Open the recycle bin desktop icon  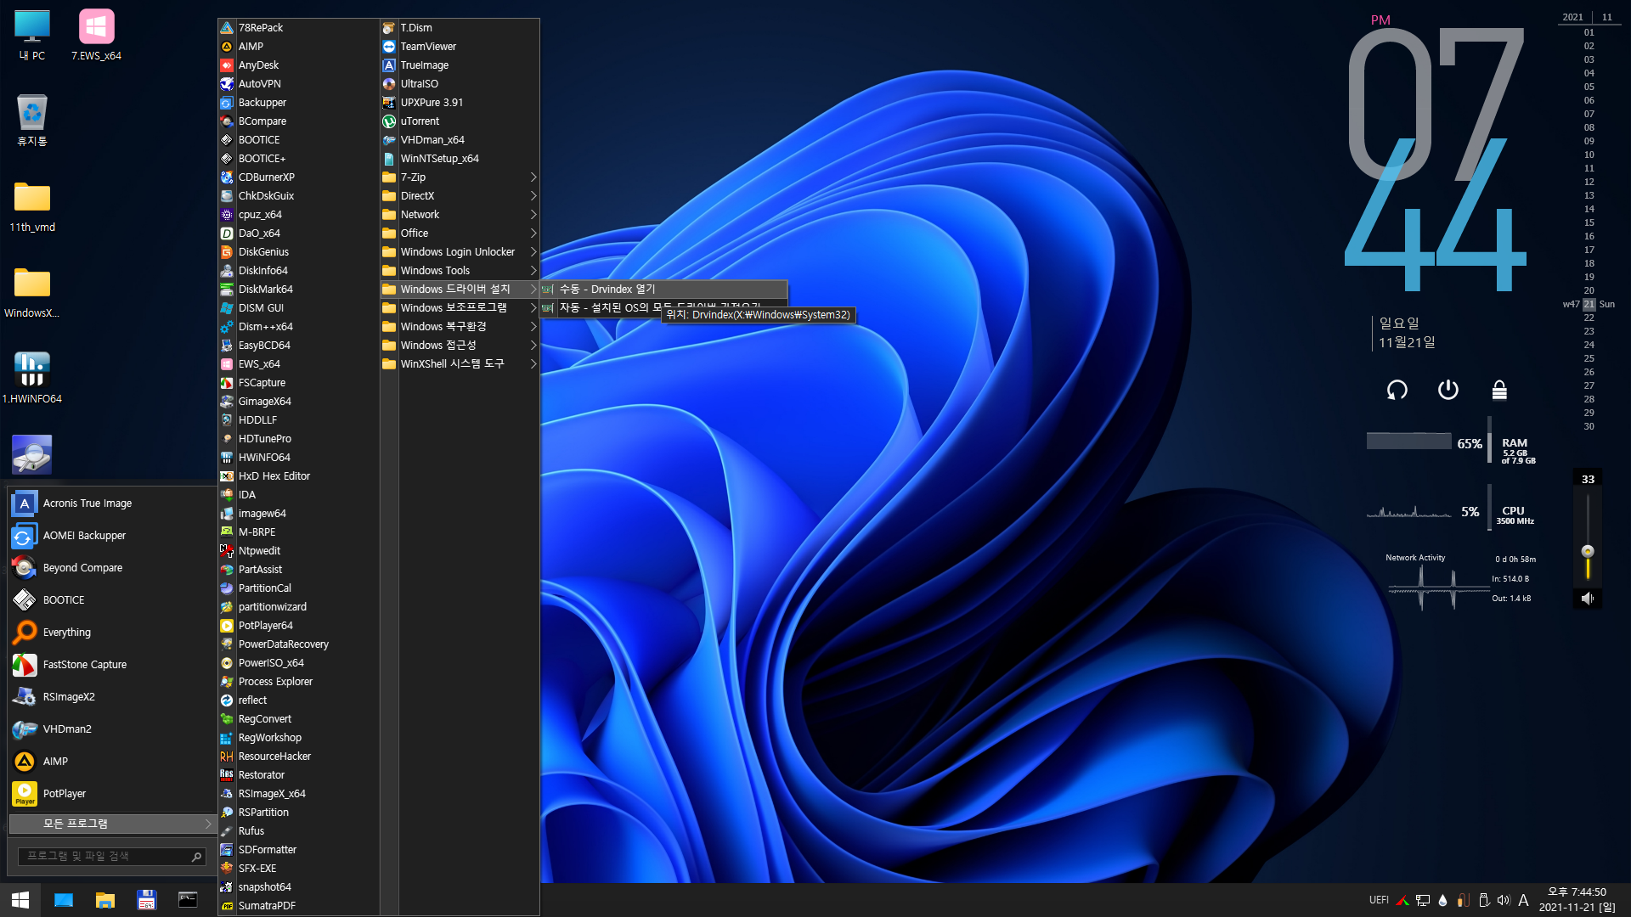click(32, 121)
